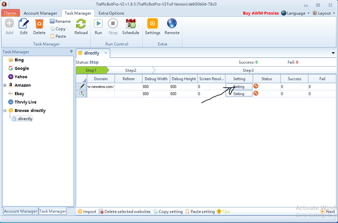Click the Buy AWM Proxies link
The width and height of the screenshot is (338, 223).
pos(261,13)
